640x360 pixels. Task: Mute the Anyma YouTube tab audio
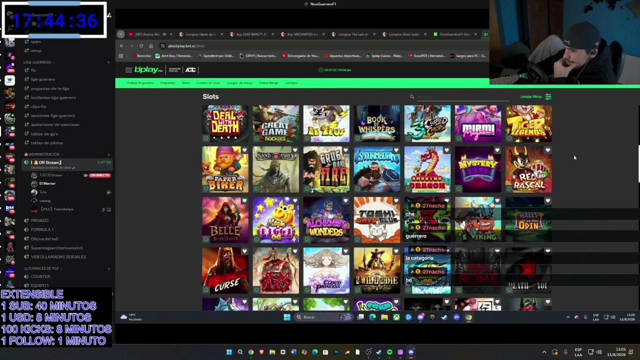coord(164,34)
